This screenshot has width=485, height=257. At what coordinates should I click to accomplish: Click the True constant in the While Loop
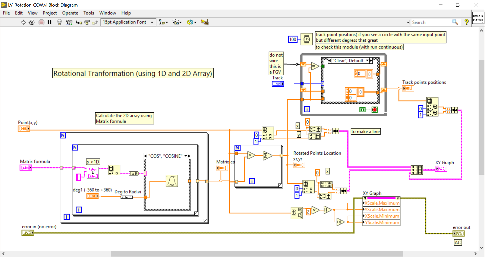pos(362,110)
